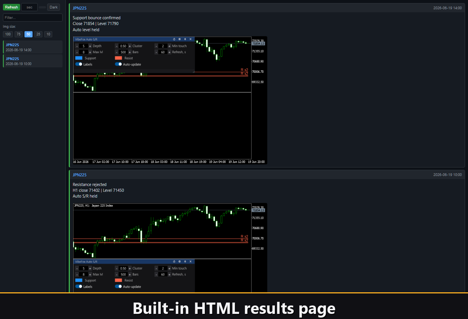Toggle the auto-refresh switch next to the Dark button

42,7
